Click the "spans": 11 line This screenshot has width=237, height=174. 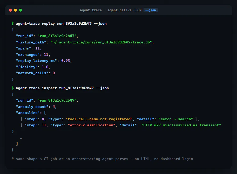coord(29,48)
